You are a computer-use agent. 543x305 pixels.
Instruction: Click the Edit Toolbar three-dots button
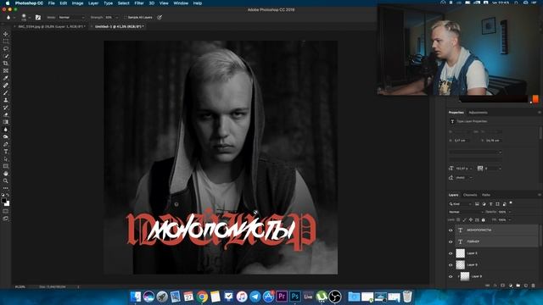6,188
